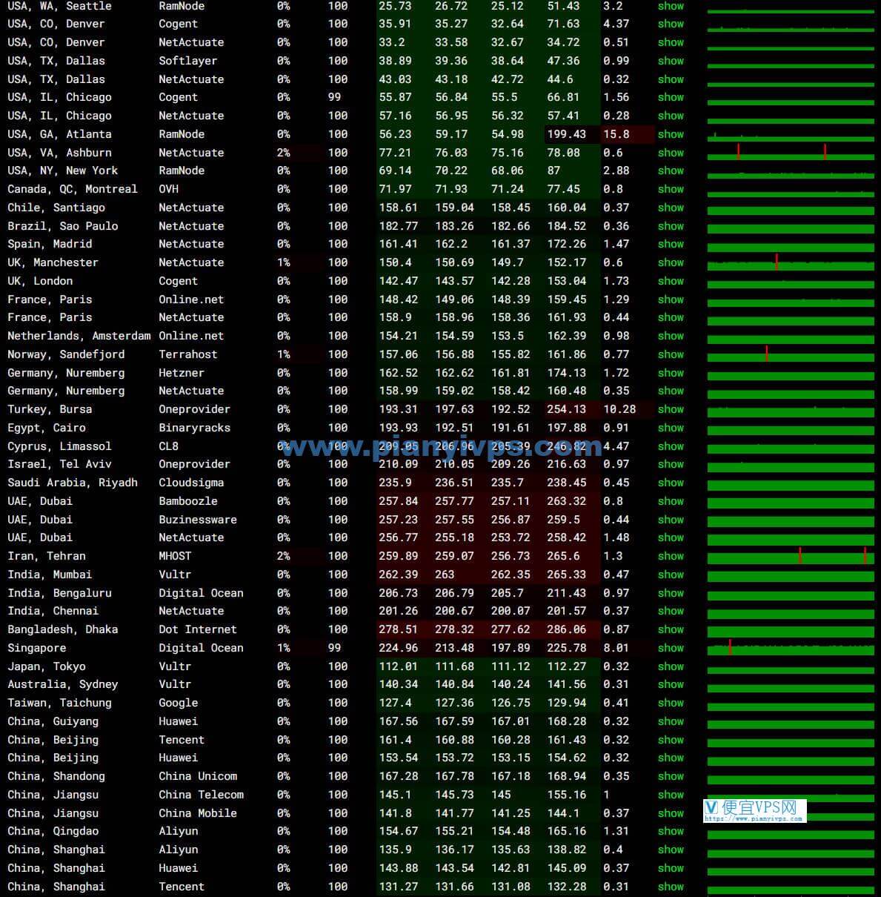Select 'UAE, Dubai' NetActuate row location
The image size is (881, 897).
[40, 537]
